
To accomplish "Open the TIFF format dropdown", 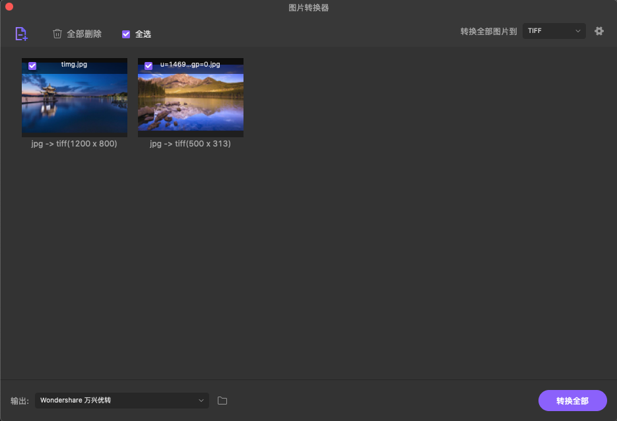I will point(554,31).
